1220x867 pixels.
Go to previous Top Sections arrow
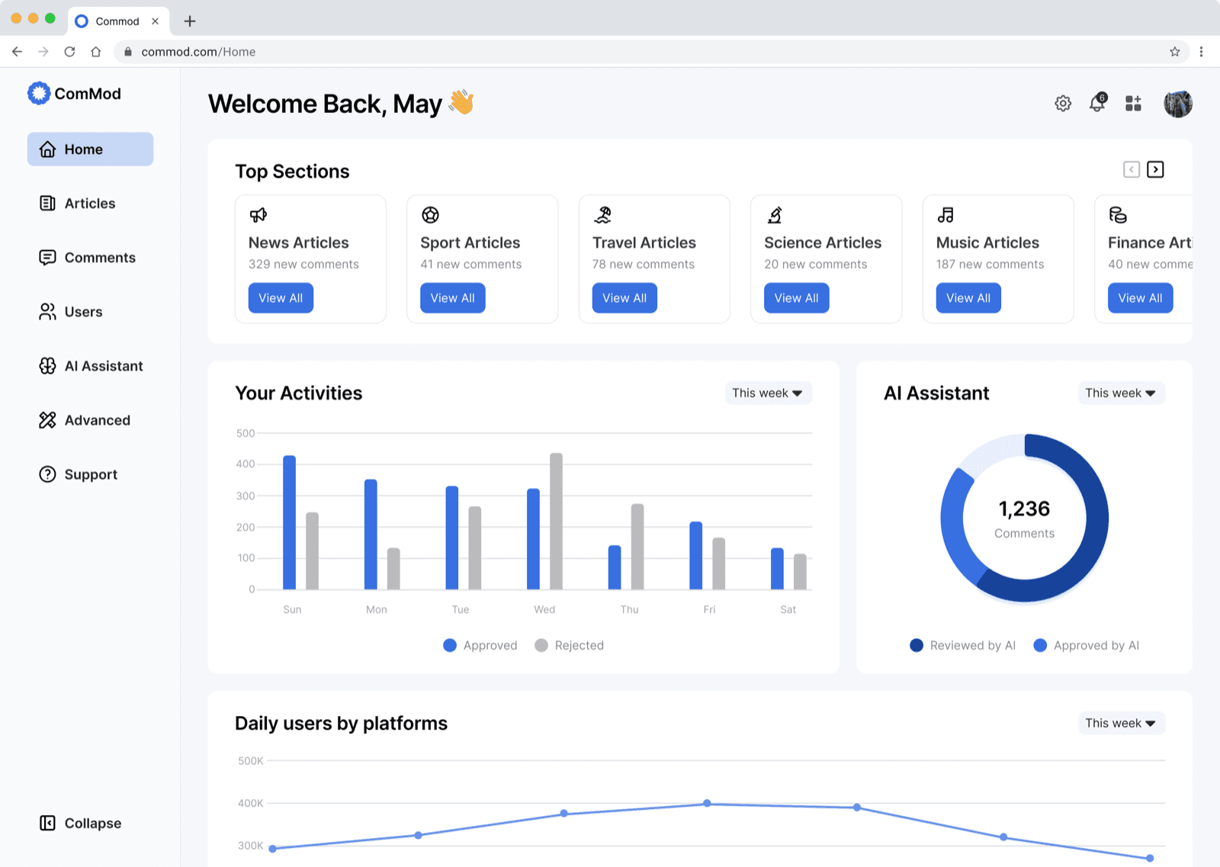click(x=1132, y=169)
